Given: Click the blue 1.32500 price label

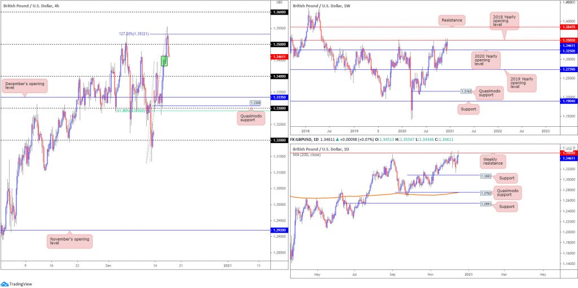Looking at the screenshot, I should pyautogui.click(x=568, y=50).
